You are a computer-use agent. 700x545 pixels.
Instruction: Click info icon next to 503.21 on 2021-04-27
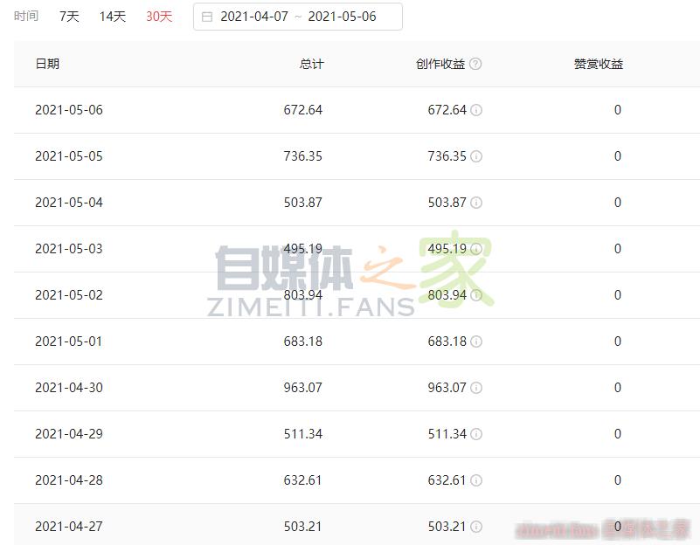[477, 527]
